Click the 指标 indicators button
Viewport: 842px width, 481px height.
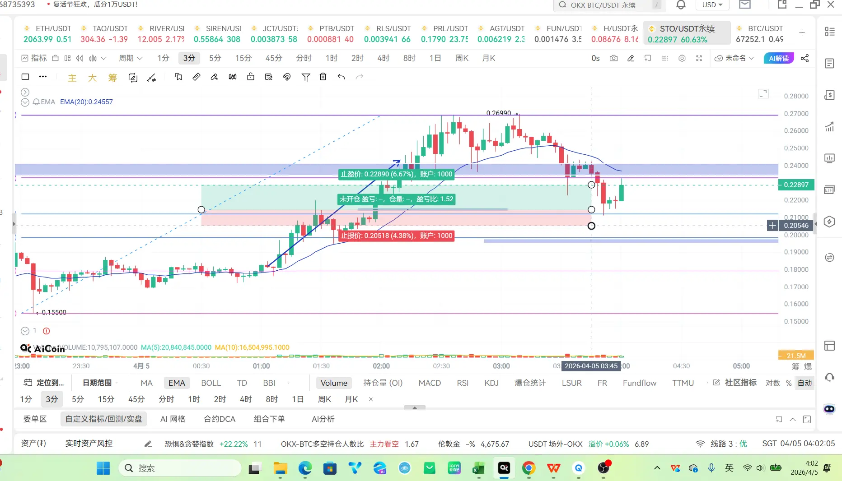click(x=34, y=58)
